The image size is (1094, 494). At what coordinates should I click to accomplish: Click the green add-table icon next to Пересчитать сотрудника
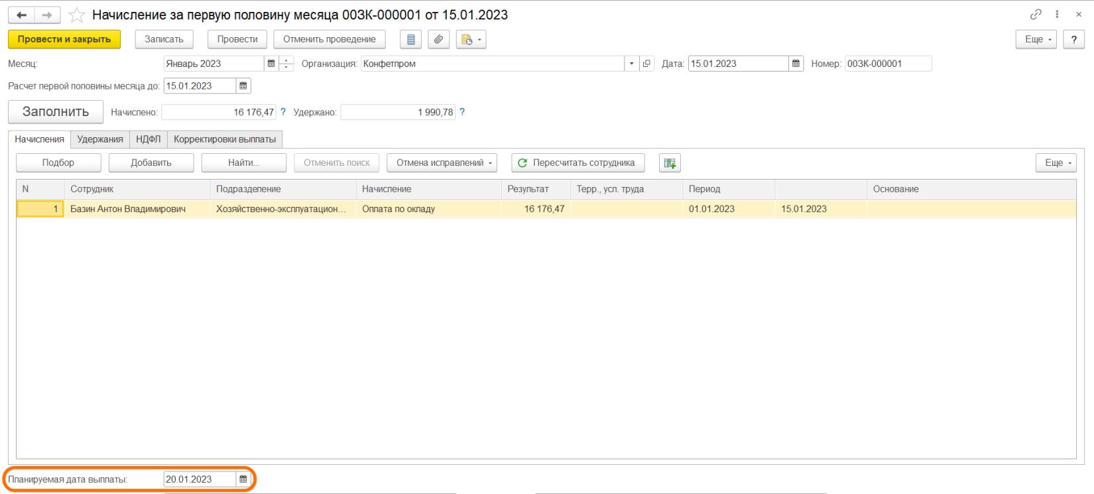670,163
